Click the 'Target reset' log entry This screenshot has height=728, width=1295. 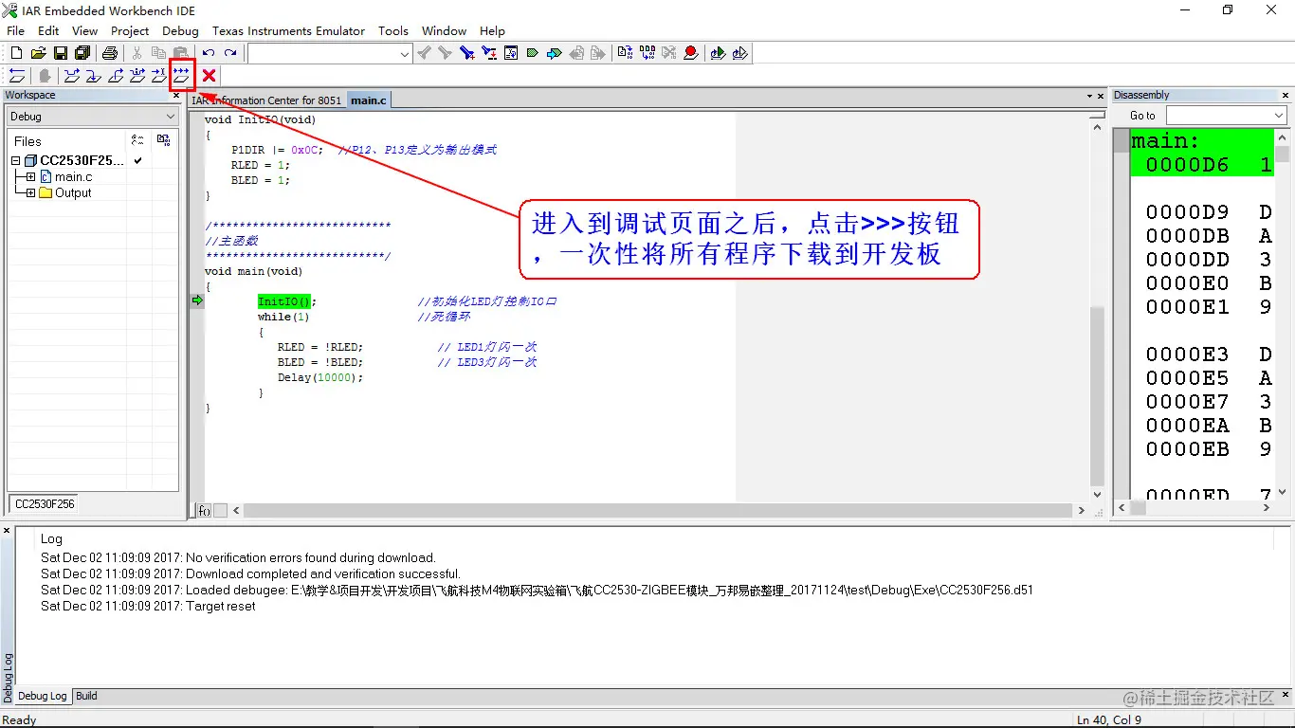tap(148, 607)
